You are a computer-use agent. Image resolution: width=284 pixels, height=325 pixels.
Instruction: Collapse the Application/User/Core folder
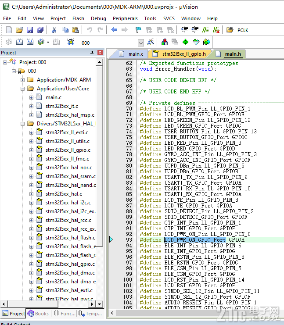click(x=22, y=89)
